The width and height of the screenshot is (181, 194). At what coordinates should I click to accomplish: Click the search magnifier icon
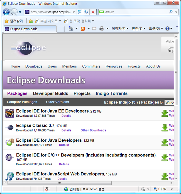(171, 12)
